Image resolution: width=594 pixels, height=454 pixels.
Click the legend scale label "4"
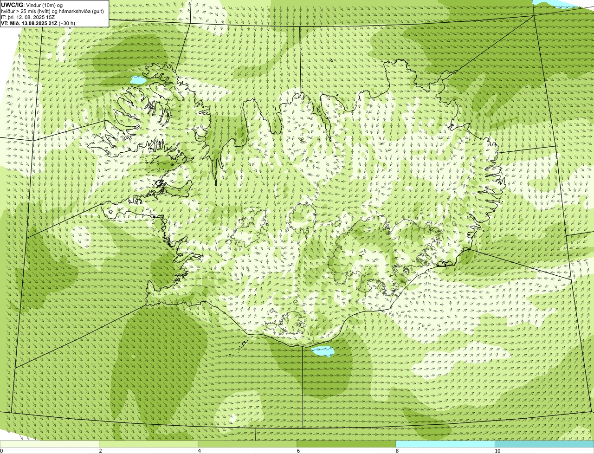click(x=199, y=451)
